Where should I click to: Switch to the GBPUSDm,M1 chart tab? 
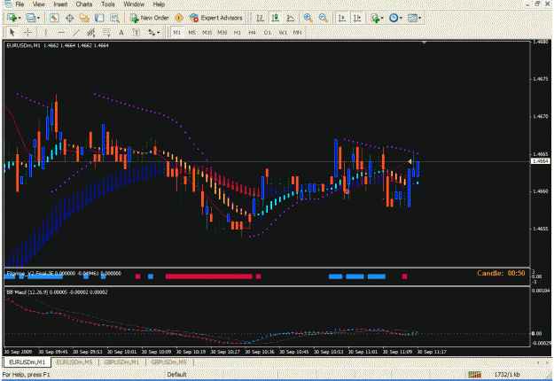(121, 362)
